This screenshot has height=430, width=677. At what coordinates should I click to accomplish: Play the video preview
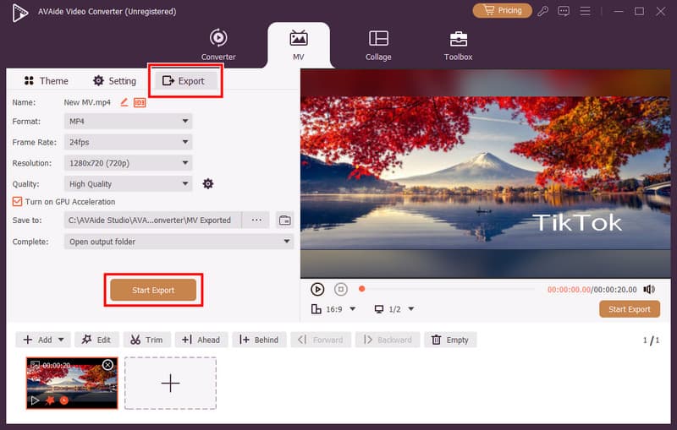click(x=317, y=289)
